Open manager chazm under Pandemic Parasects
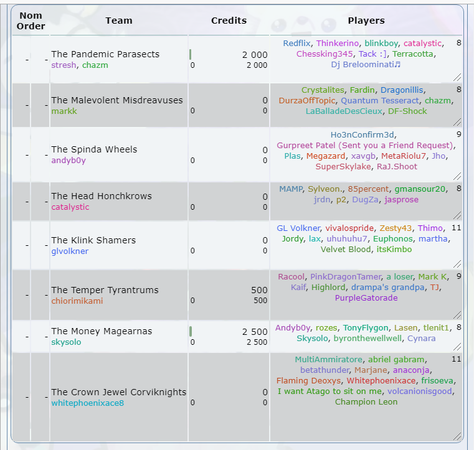Screen dimensions: 474x450 click(x=95, y=65)
